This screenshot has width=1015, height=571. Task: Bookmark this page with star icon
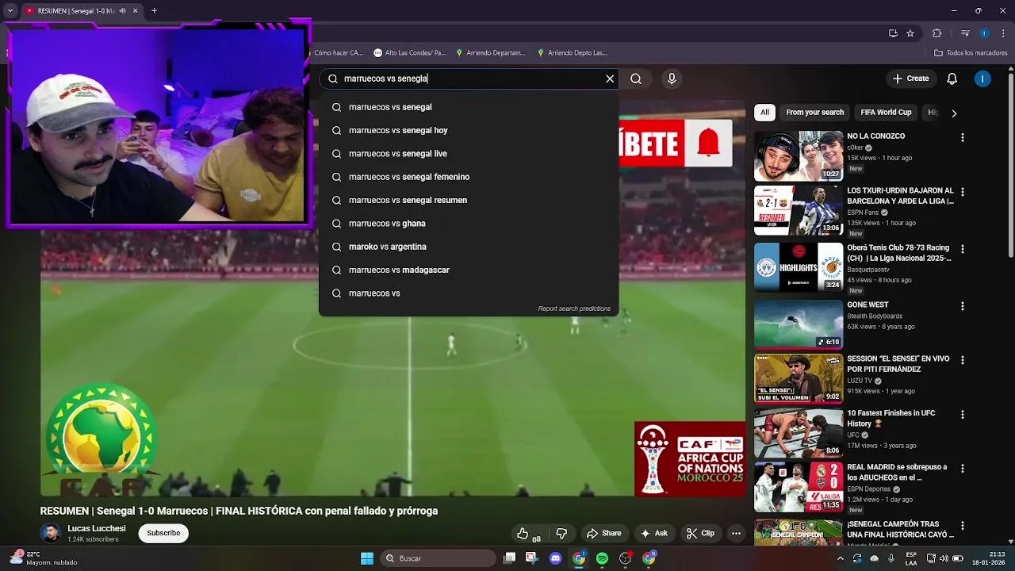click(910, 33)
